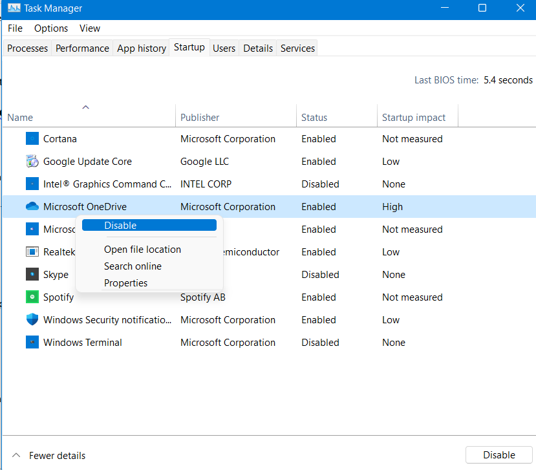Collapse view with Fewer details chevron
The height and width of the screenshot is (470, 536).
tap(17, 456)
